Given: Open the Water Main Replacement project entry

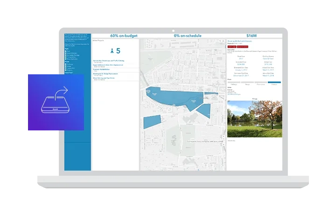Looking at the screenshot, I should coord(107,65).
